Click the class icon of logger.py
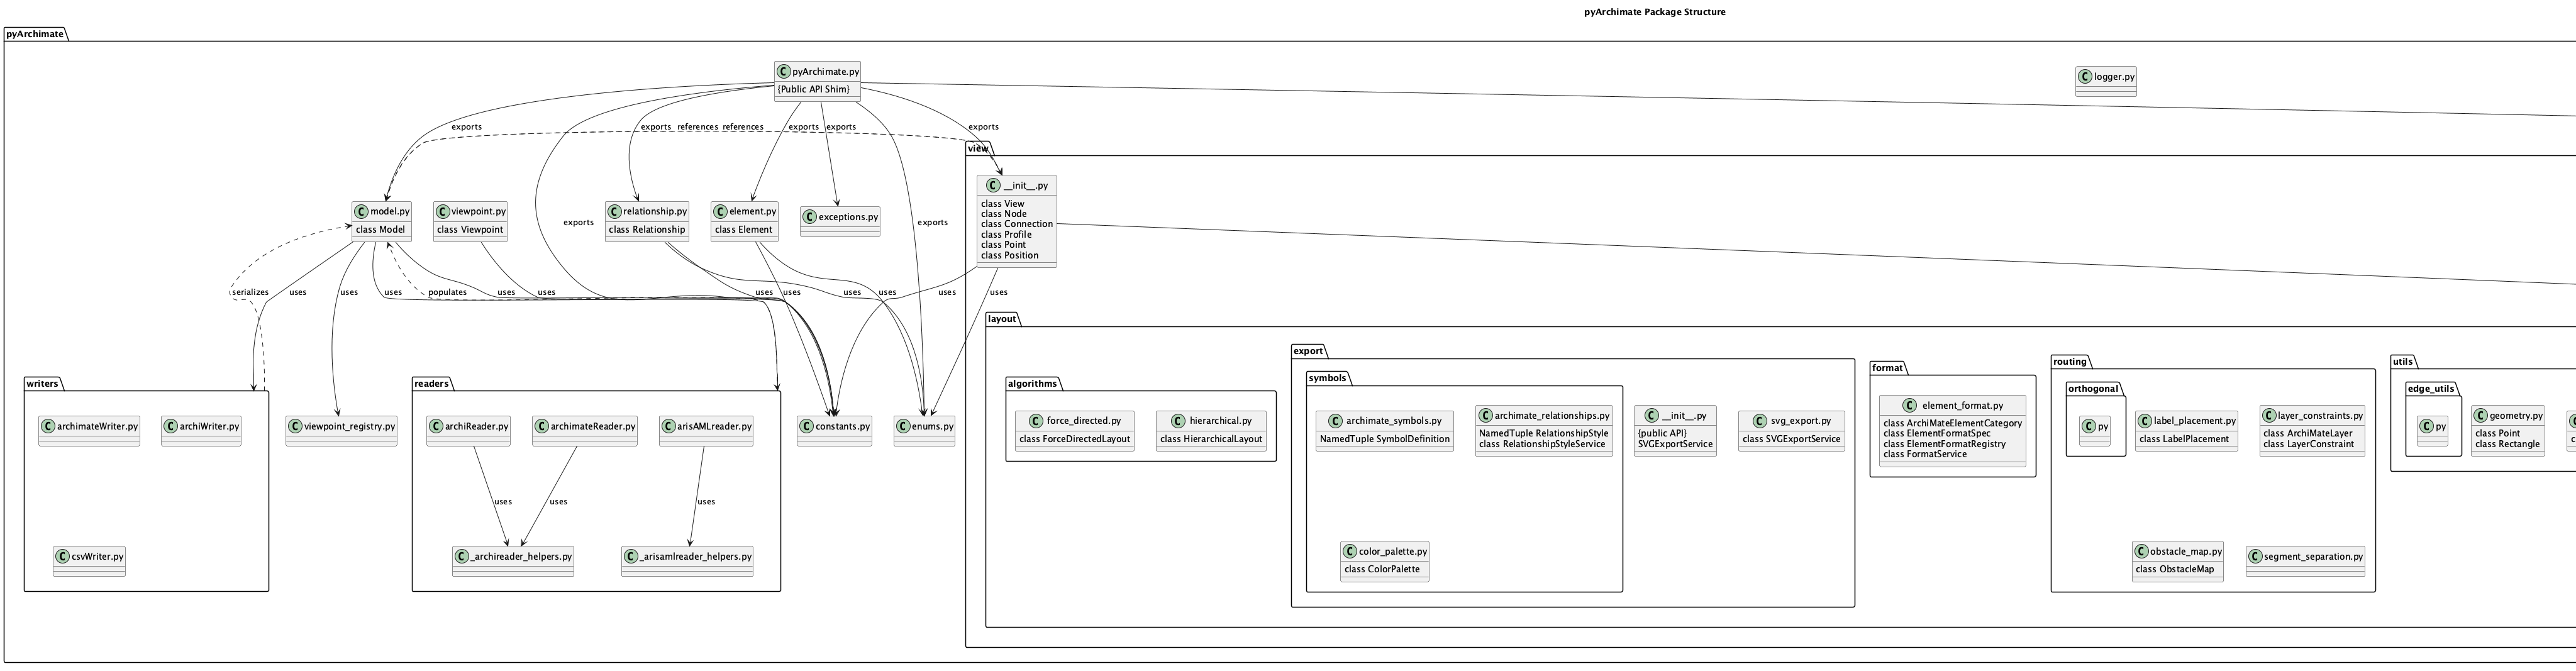 2086,77
